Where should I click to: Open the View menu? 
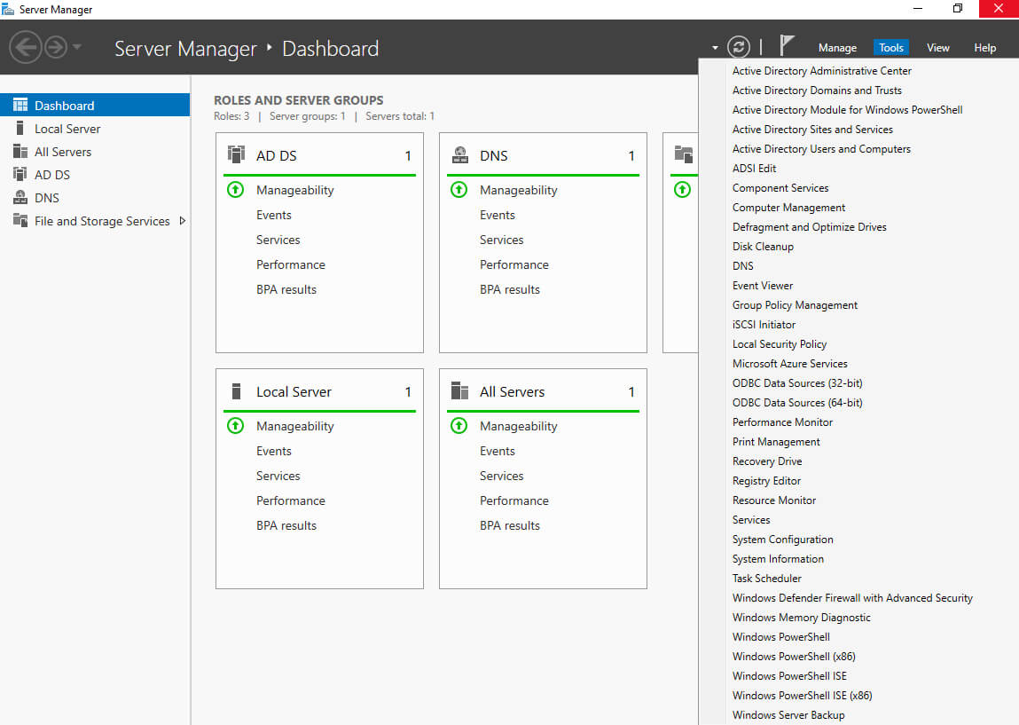937,47
